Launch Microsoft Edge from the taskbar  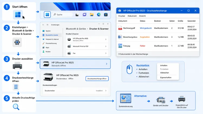[99, 15]
